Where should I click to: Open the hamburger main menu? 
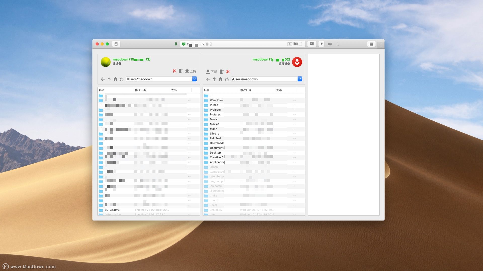371,44
